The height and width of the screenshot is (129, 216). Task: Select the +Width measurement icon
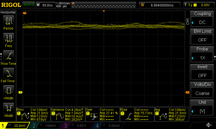9,91
